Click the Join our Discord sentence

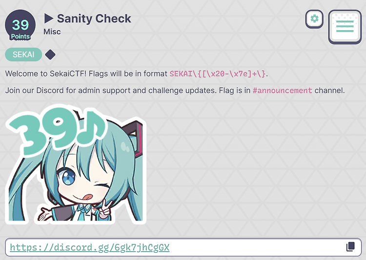(175, 91)
